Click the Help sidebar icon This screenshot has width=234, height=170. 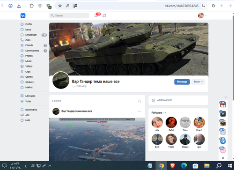pyautogui.click(x=22, y=120)
